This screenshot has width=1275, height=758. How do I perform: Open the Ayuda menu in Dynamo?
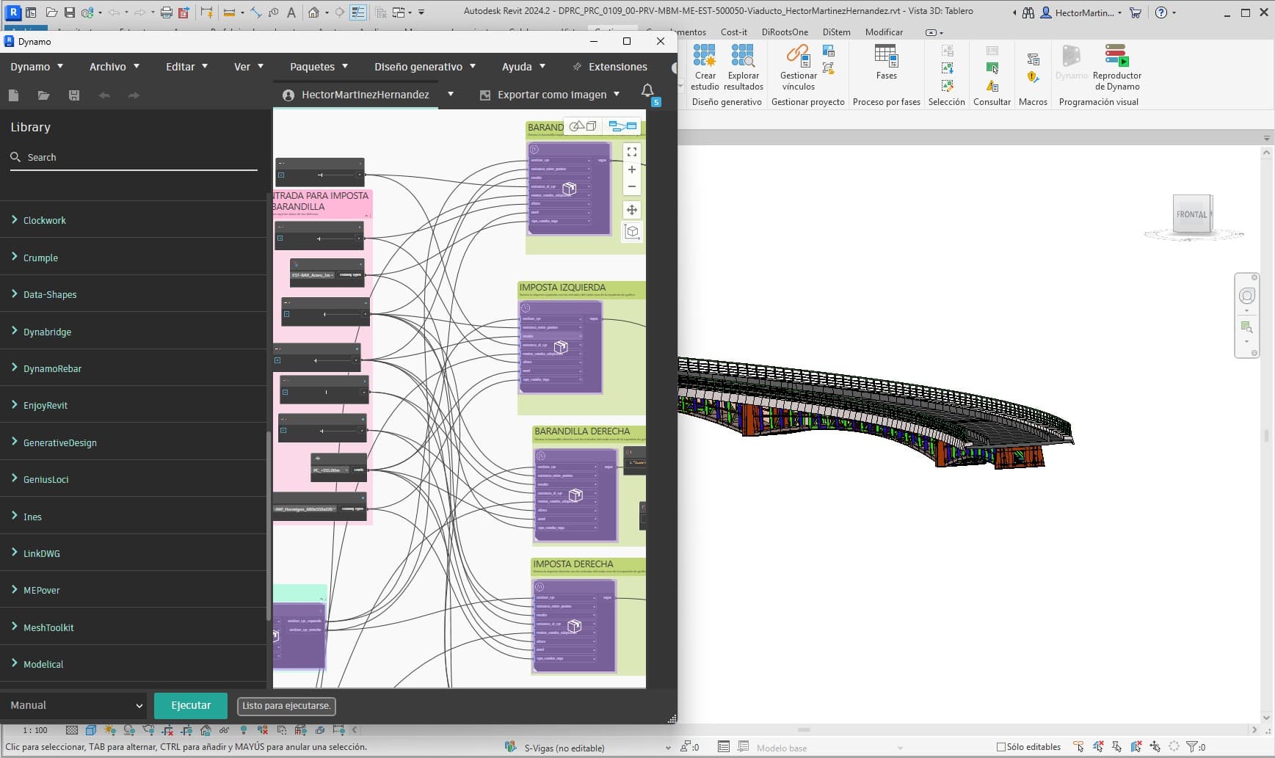click(524, 67)
